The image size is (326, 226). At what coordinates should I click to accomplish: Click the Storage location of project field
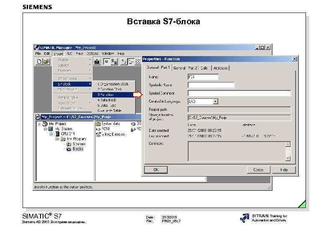(239, 118)
